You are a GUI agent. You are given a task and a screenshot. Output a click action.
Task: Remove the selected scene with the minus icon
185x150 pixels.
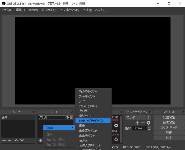[10, 140]
